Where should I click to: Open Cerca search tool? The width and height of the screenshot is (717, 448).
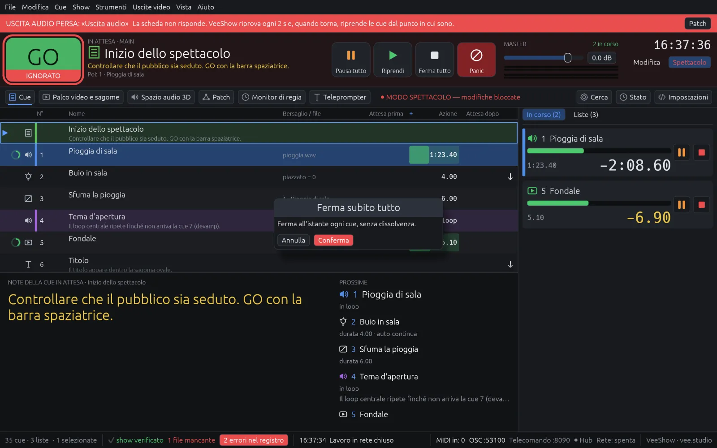point(594,97)
